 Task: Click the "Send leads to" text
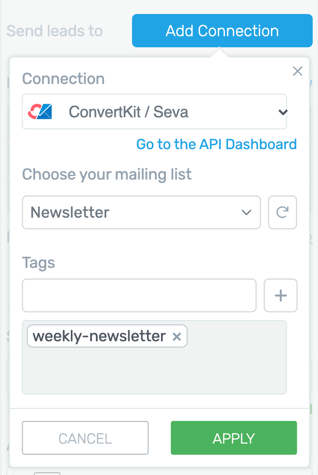(54, 31)
